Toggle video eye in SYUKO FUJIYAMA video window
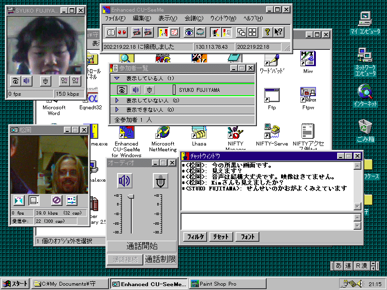Viewport: 387px width, 290px height. [x=15, y=81]
